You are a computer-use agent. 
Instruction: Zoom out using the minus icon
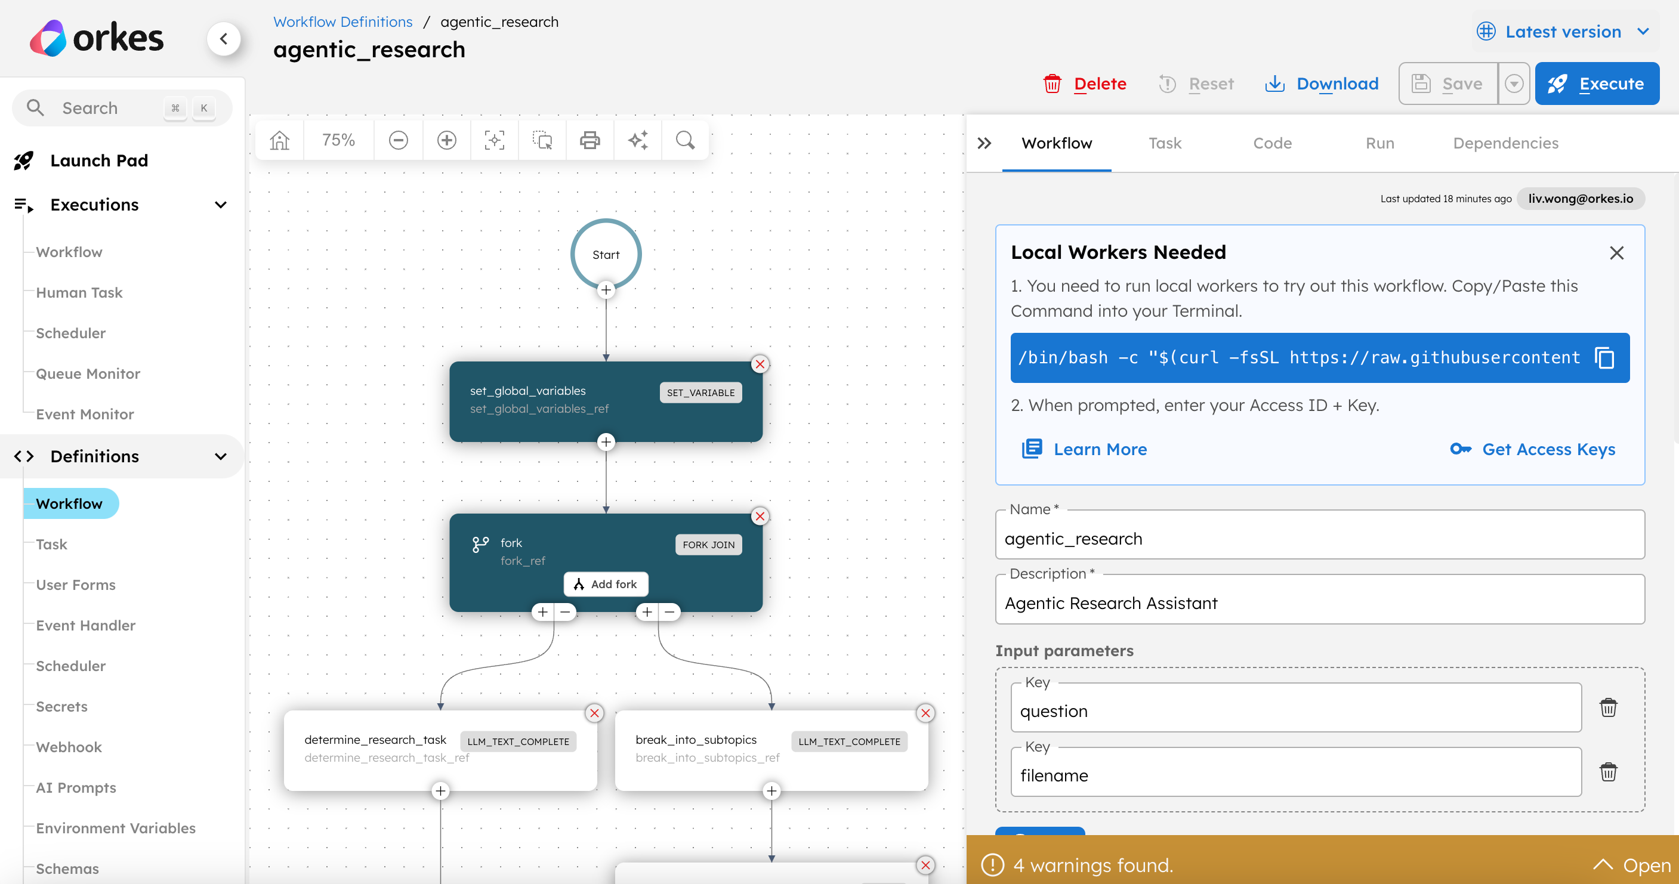[398, 140]
